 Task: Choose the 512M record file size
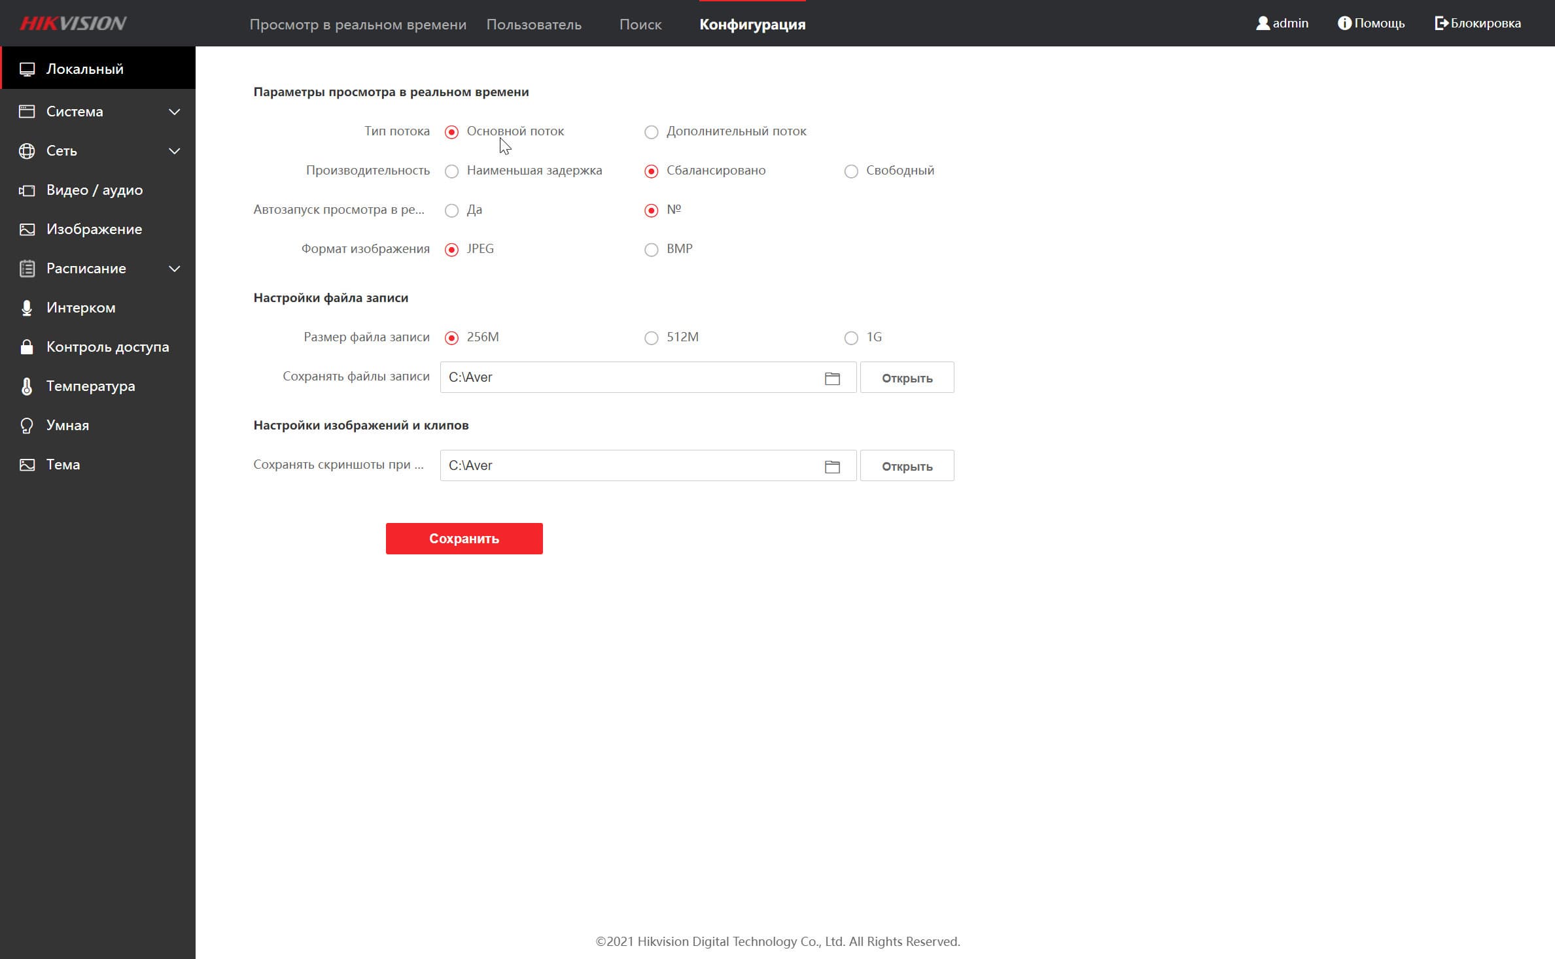pyautogui.click(x=651, y=338)
